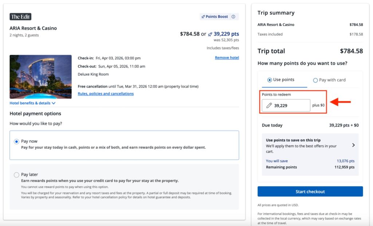Click inside the Points to redeem field
This screenshot has height=226, width=373.
click(291, 105)
